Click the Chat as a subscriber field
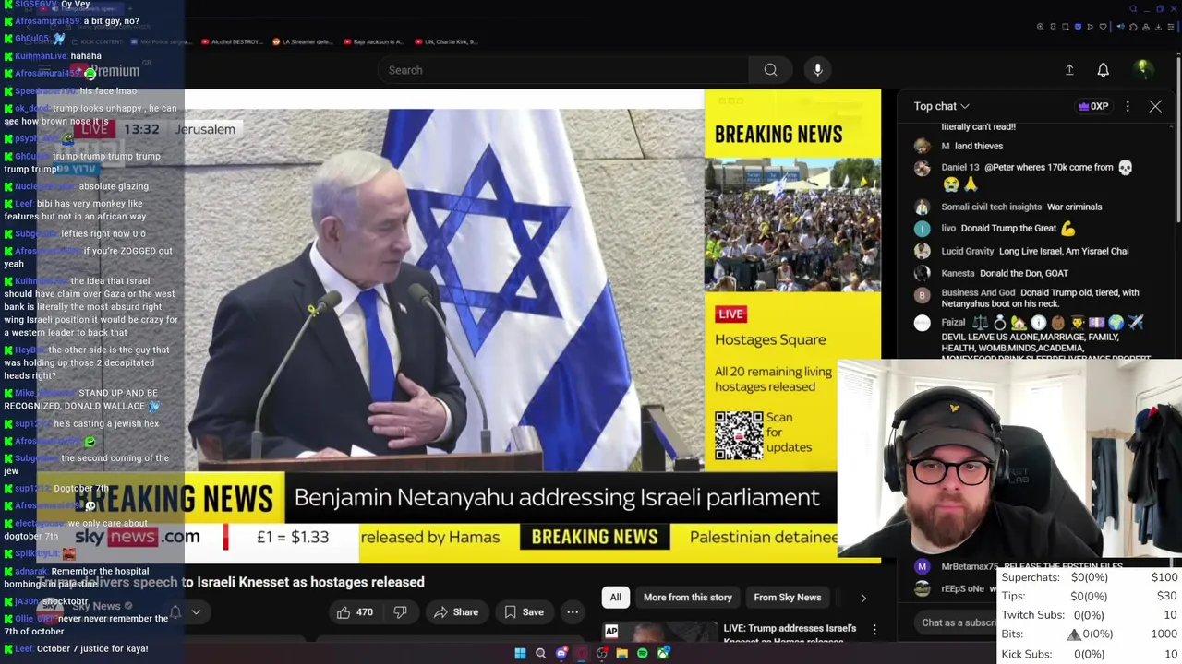The height and width of the screenshot is (664, 1182). pos(956,622)
